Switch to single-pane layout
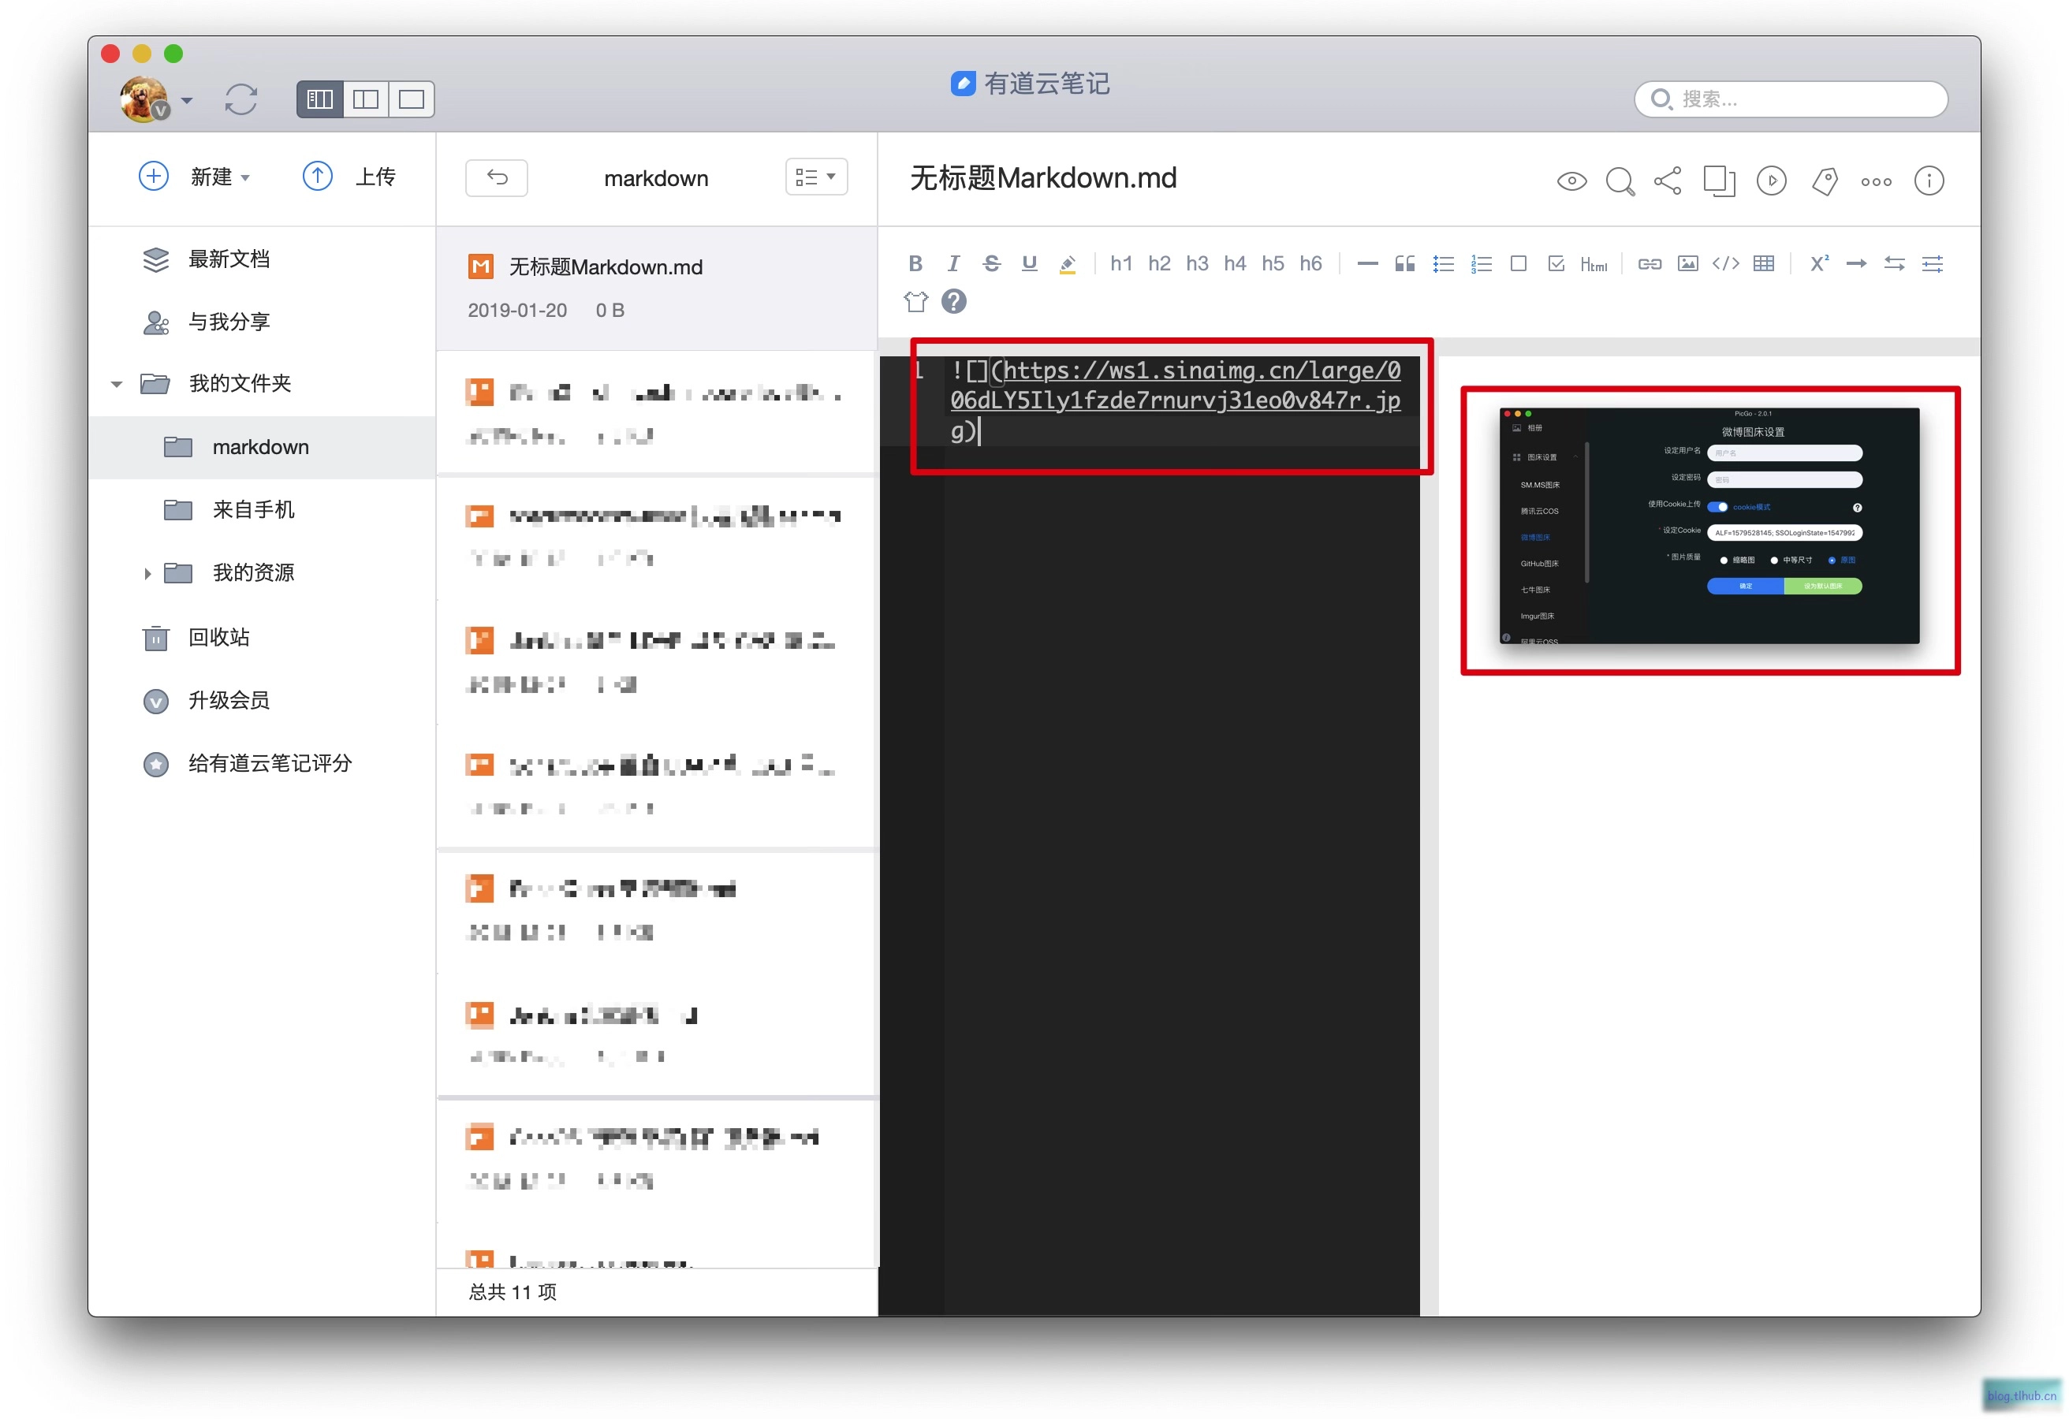The image size is (2069, 1419). tap(412, 99)
